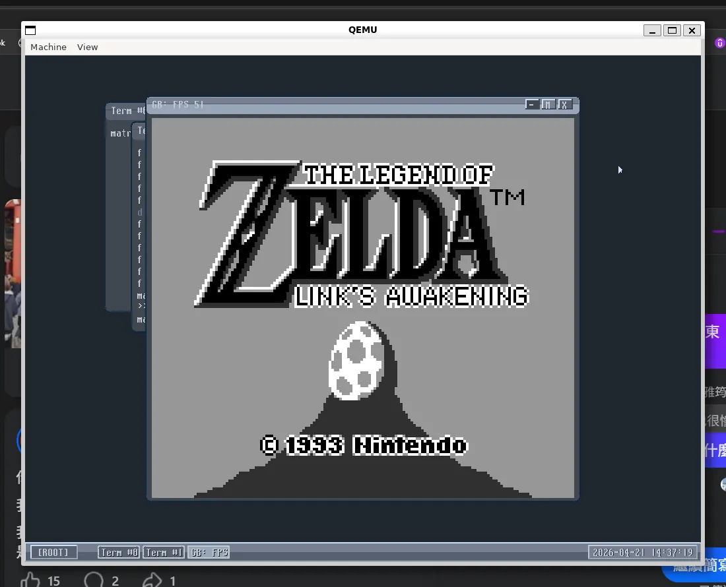Screen dimensions: 726x587
Task: Open the Machine menu in QEMU
Action: click(48, 47)
